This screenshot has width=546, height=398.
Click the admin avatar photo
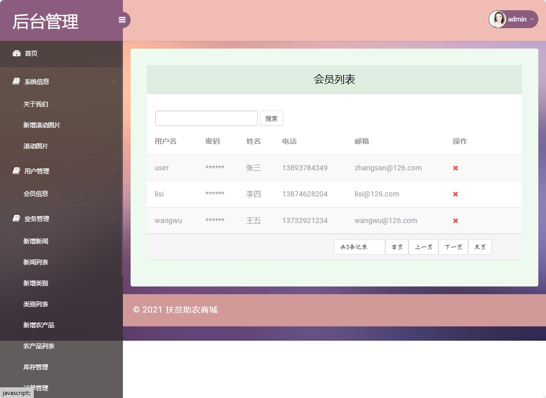click(497, 19)
